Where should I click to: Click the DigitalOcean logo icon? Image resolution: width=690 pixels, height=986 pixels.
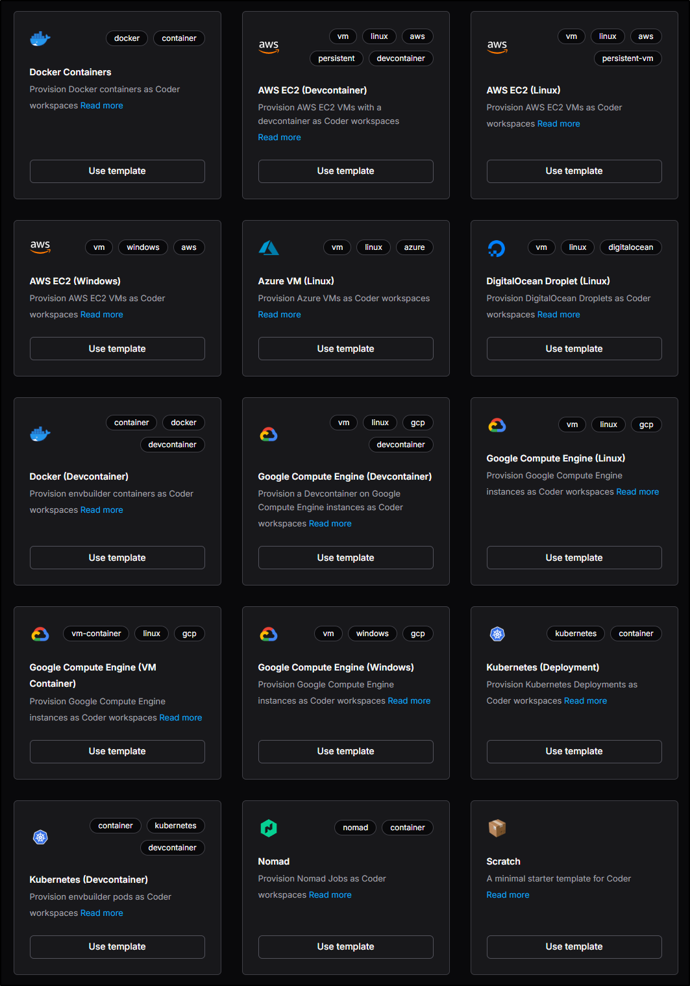pyautogui.click(x=497, y=248)
